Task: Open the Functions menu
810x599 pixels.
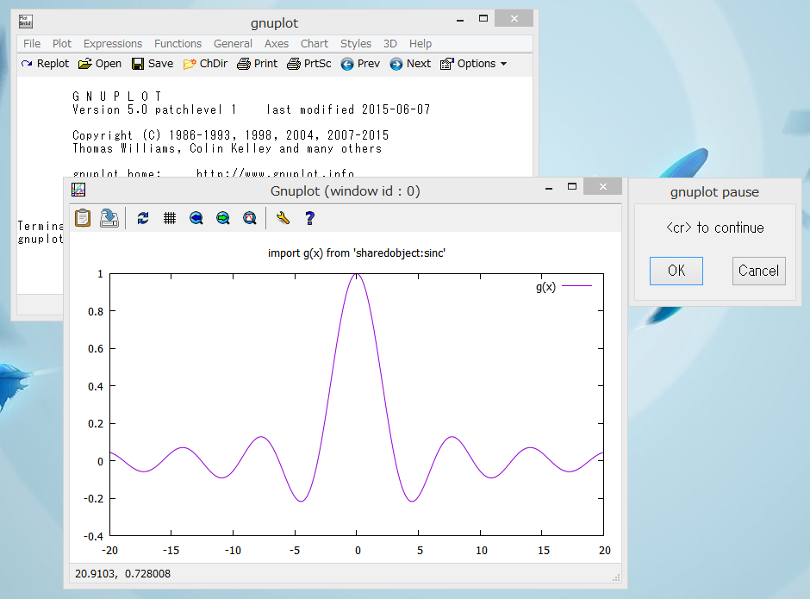Action: point(178,43)
